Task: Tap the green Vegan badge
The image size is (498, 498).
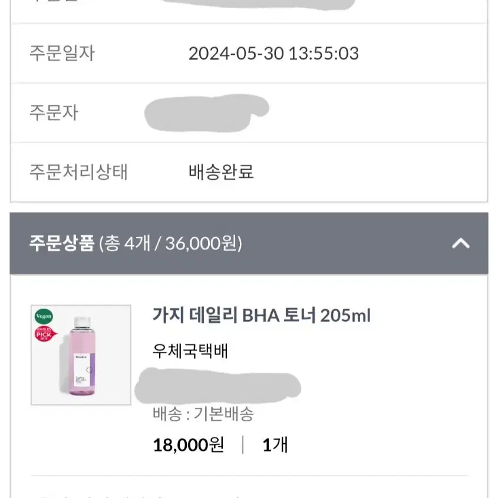Action: click(44, 316)
